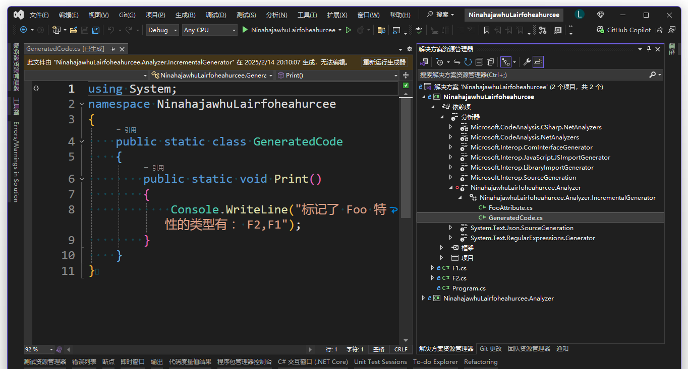Toggle Preview Selected Items in Solution Explorer

coord(538,61)
